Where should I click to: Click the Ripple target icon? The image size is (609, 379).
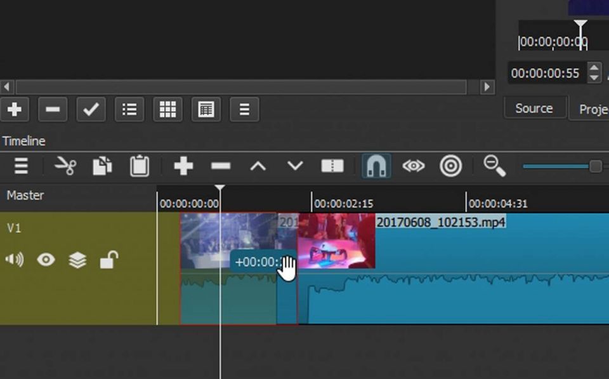coord(451,166)
